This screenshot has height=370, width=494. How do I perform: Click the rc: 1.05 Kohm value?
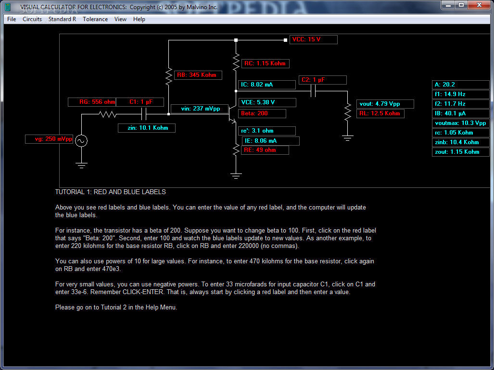pyautogui.click(x=461, y=133)
